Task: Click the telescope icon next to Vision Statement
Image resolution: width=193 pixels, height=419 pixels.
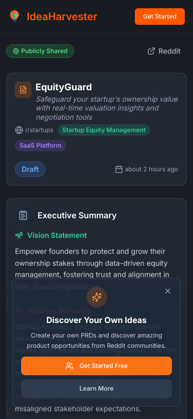Action: point(19,235)
